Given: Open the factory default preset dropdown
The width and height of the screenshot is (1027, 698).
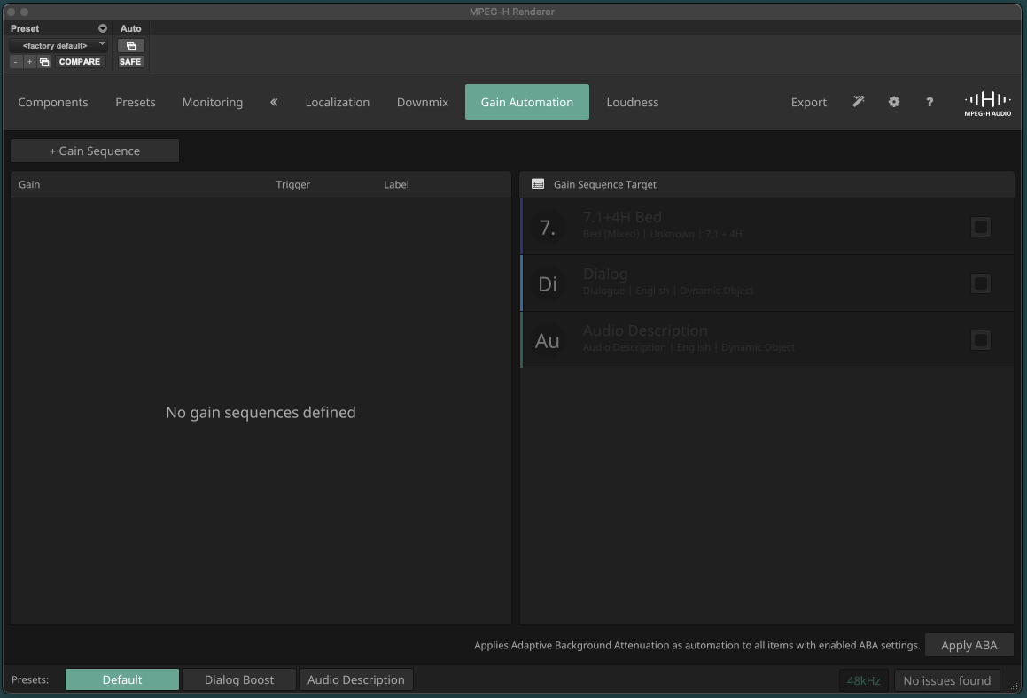Looking at the screenshot, I should [58, 46].
